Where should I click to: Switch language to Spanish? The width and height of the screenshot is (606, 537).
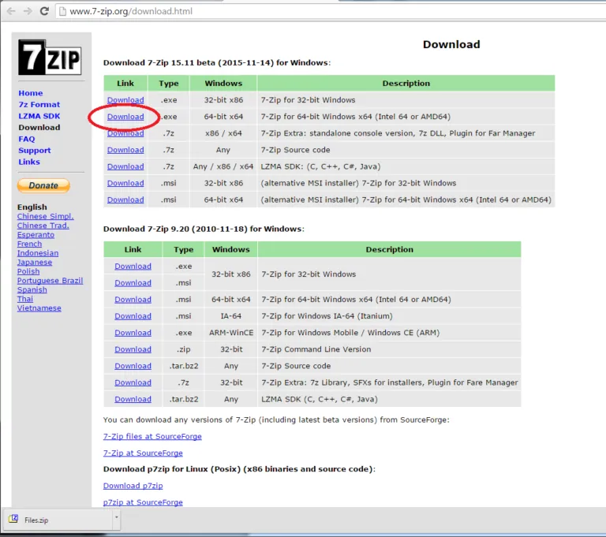(x=32, y=289)
